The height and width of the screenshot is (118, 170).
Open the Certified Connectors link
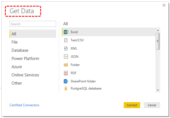24,105
